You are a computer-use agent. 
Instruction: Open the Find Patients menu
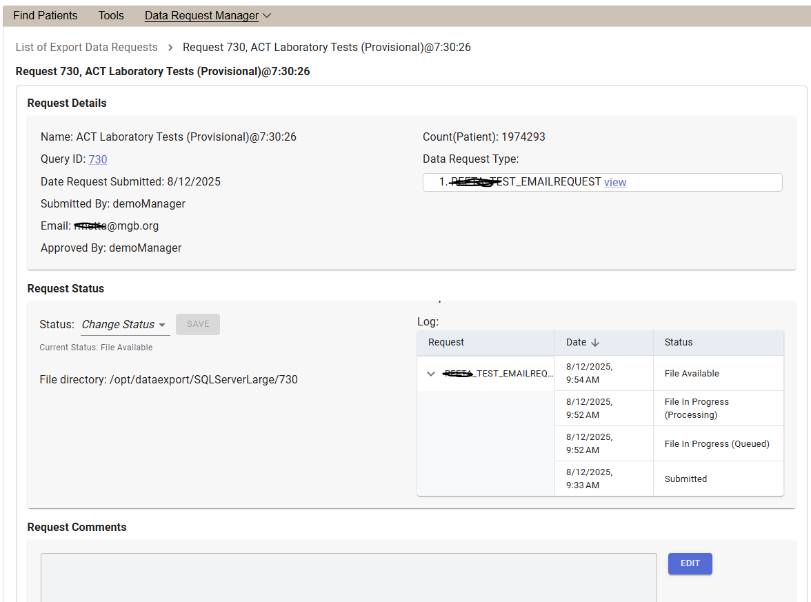[x=46, y=15]
